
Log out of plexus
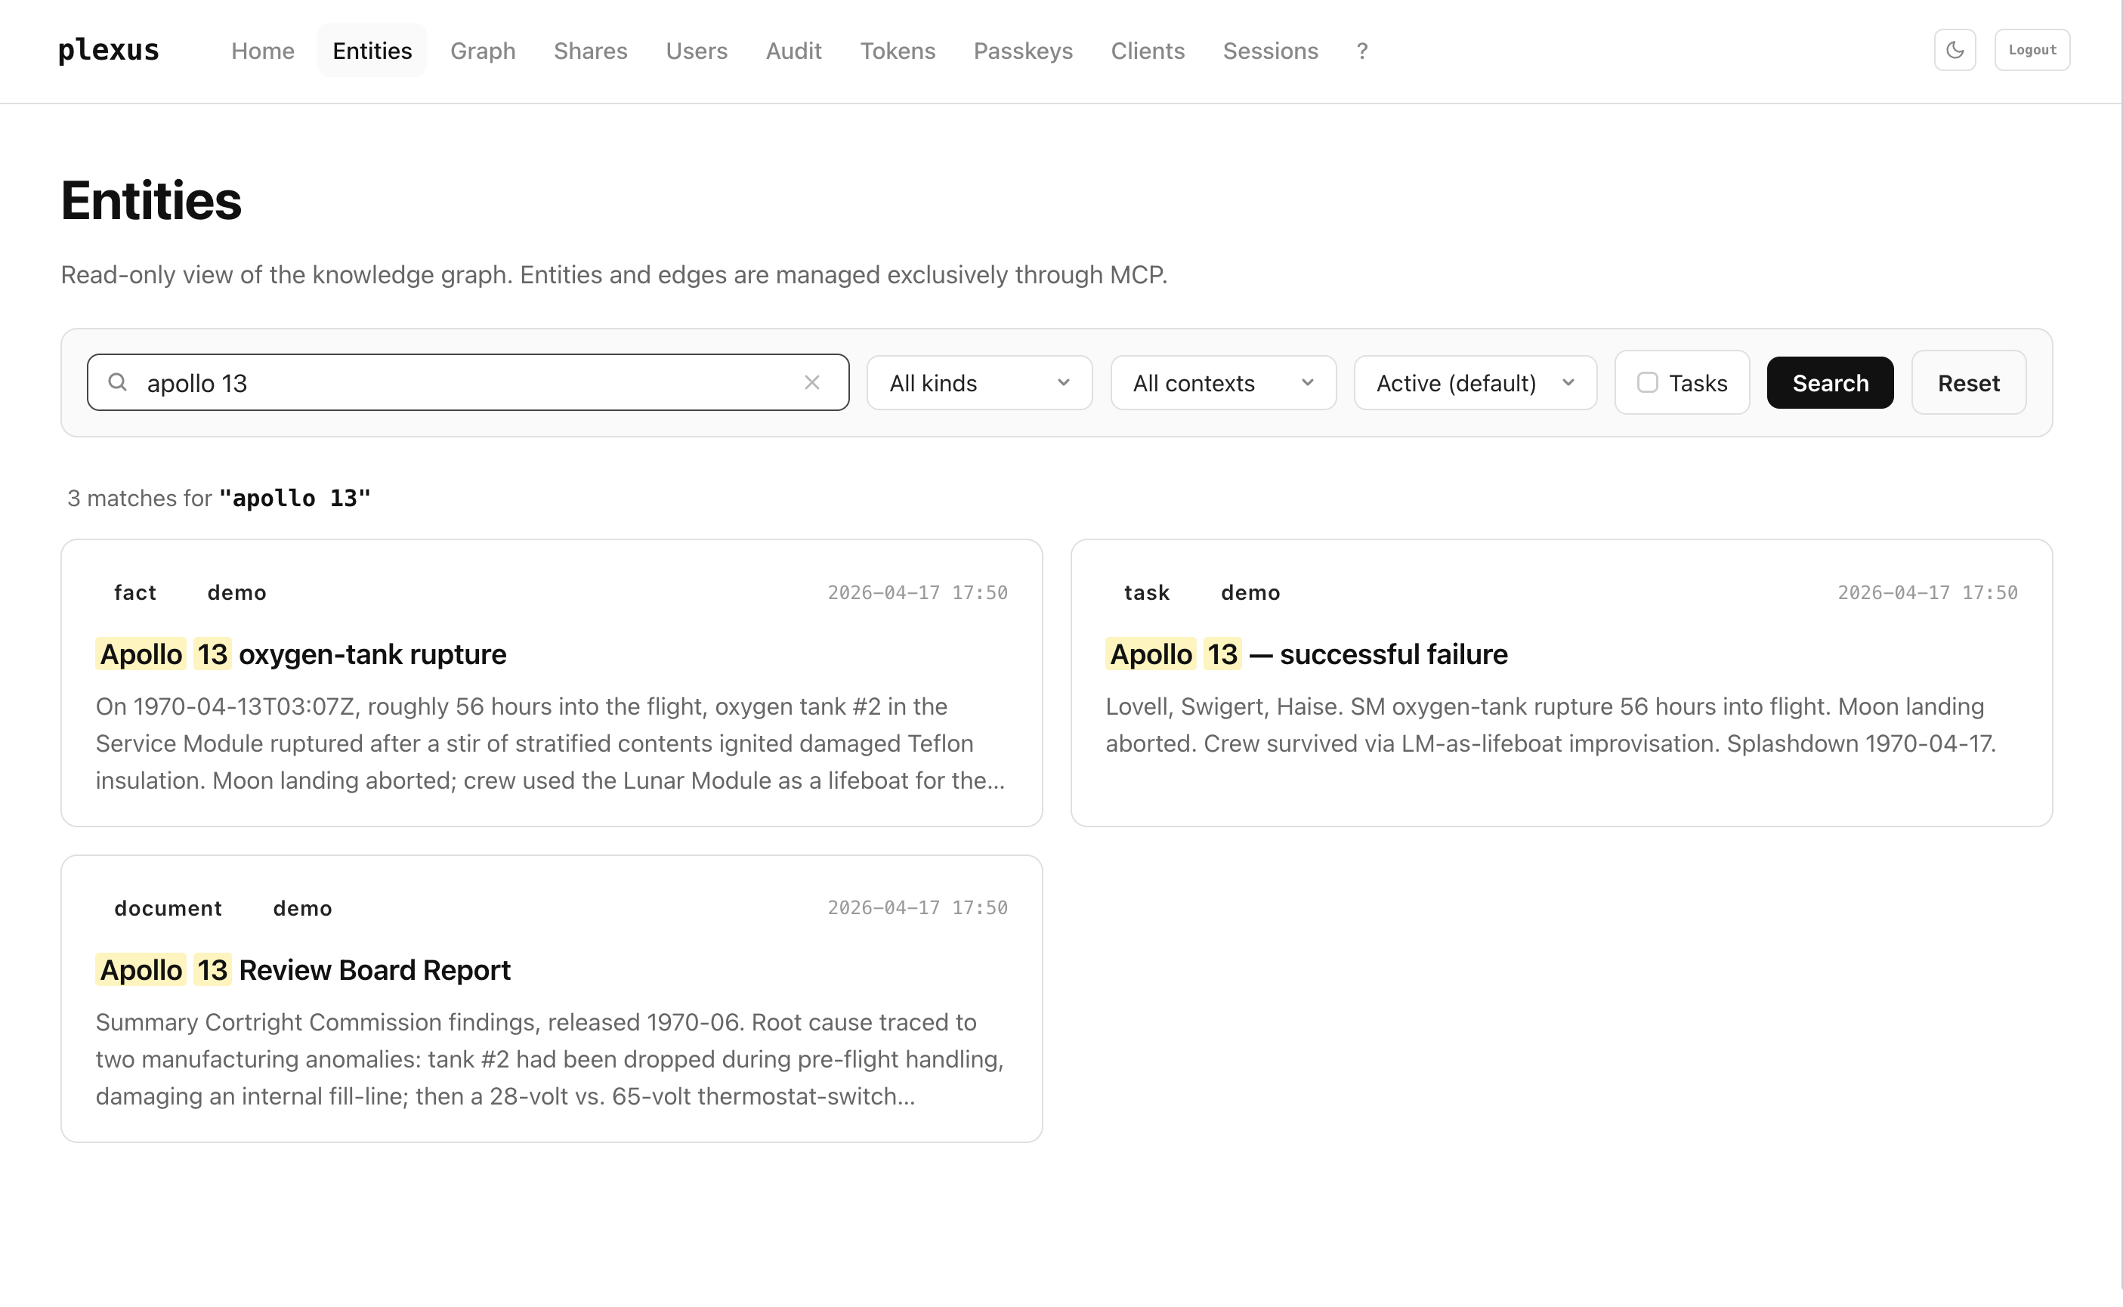coord(2032,49)
